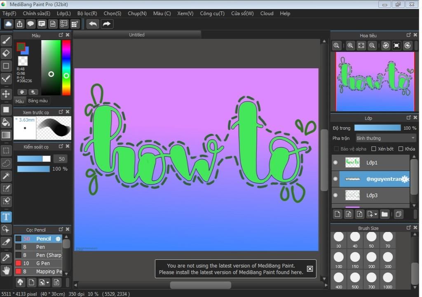Select the Eyedropper tool
This screenshot has height=297, width=422.
[6, 258]
